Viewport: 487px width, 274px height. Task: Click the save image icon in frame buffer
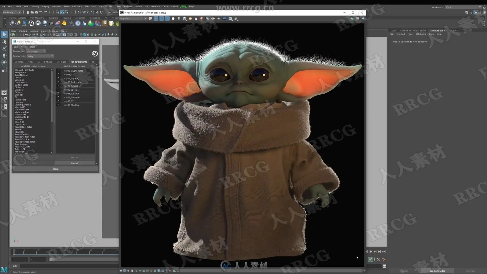coord(185,19)
